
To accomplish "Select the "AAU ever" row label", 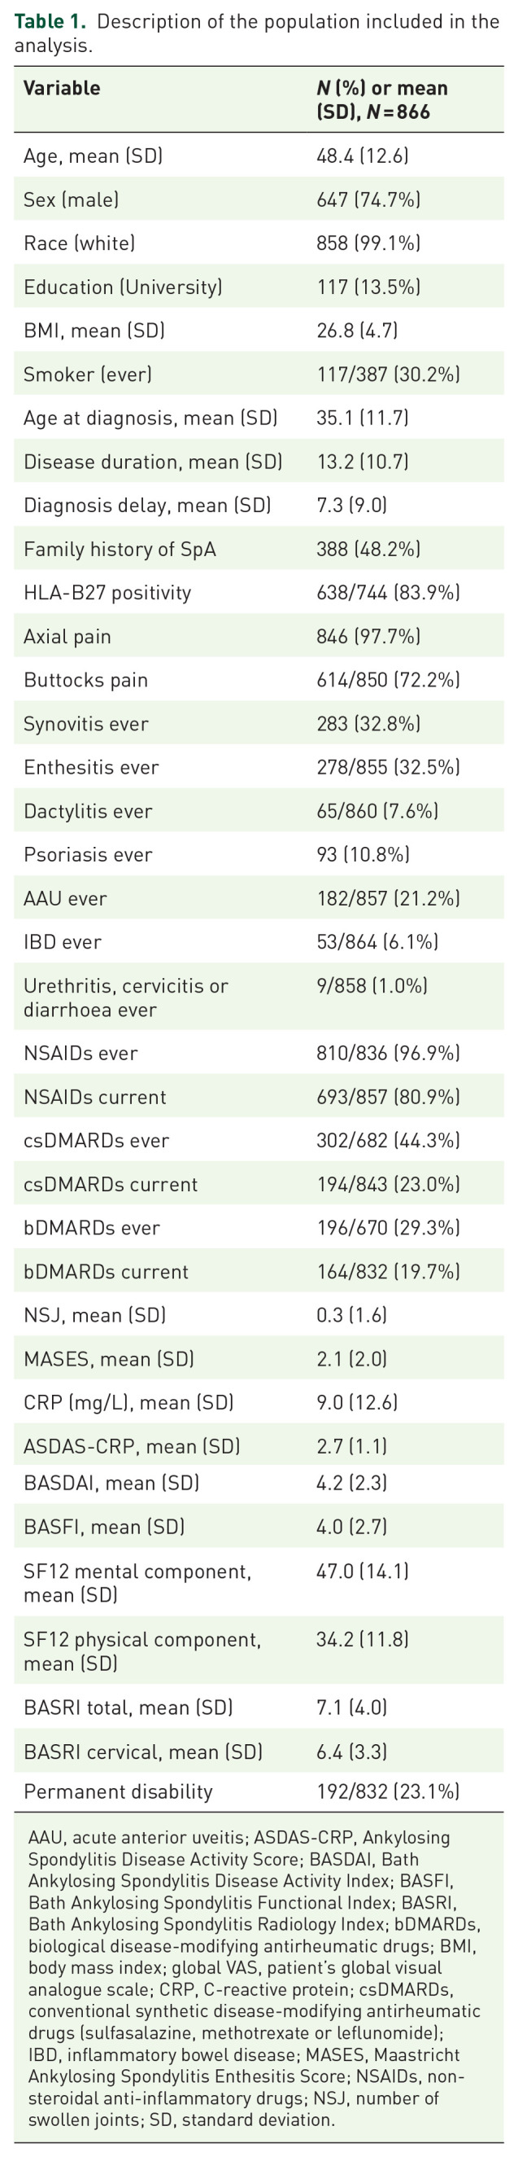I will [65, 898].
